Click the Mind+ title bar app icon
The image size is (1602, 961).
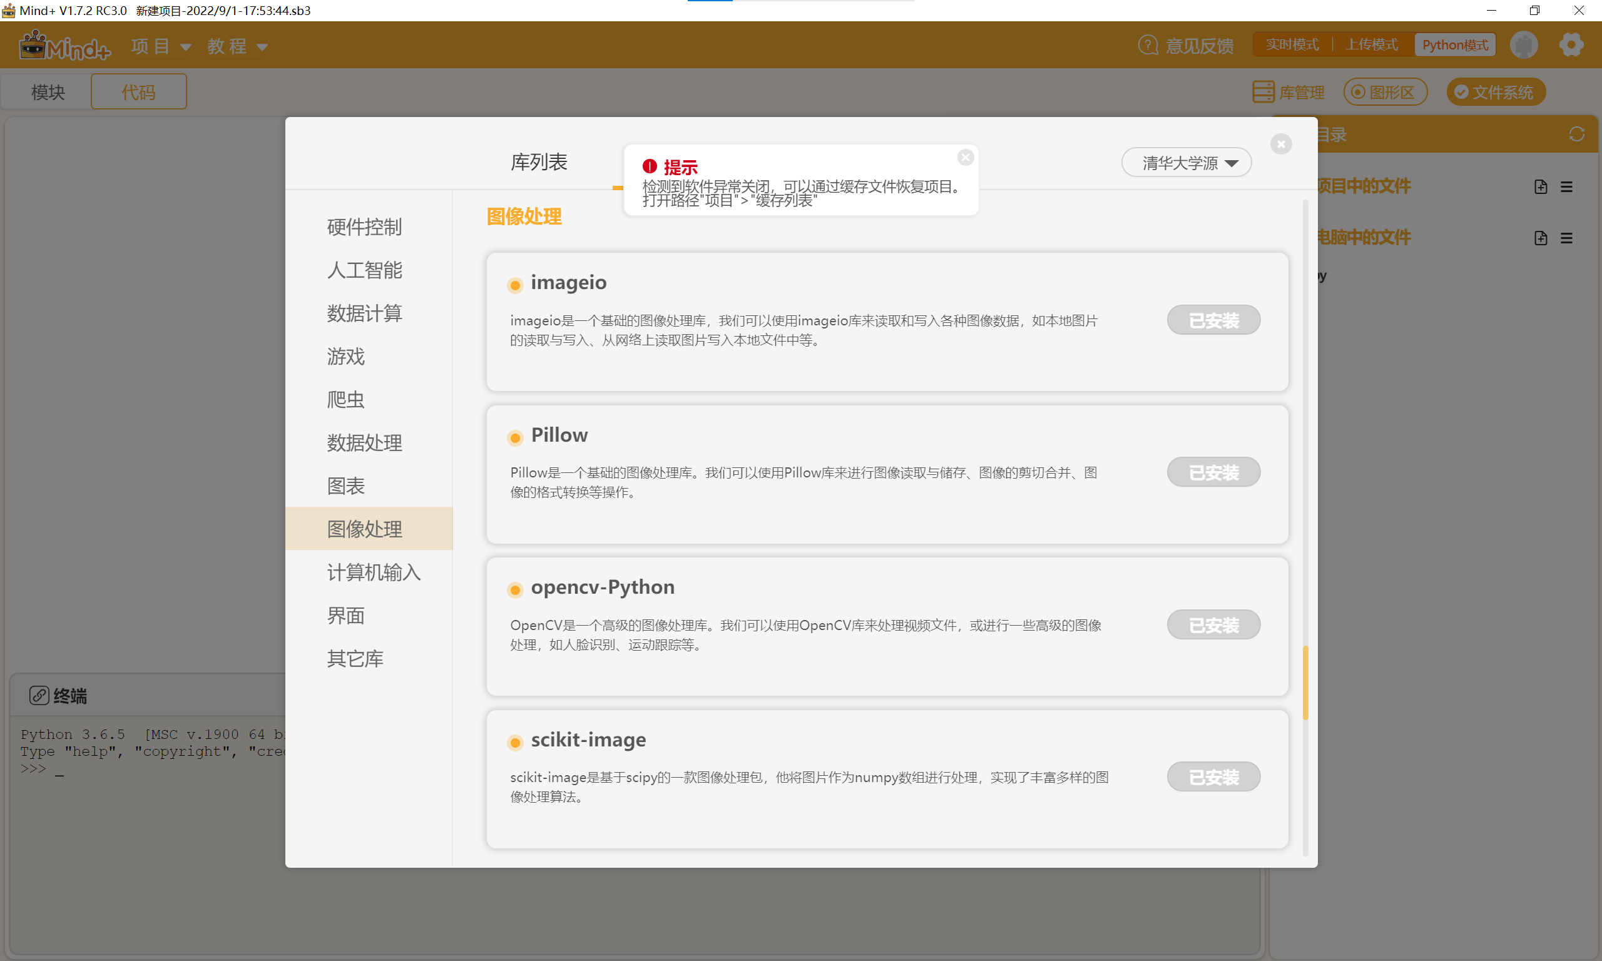[8, 11]
